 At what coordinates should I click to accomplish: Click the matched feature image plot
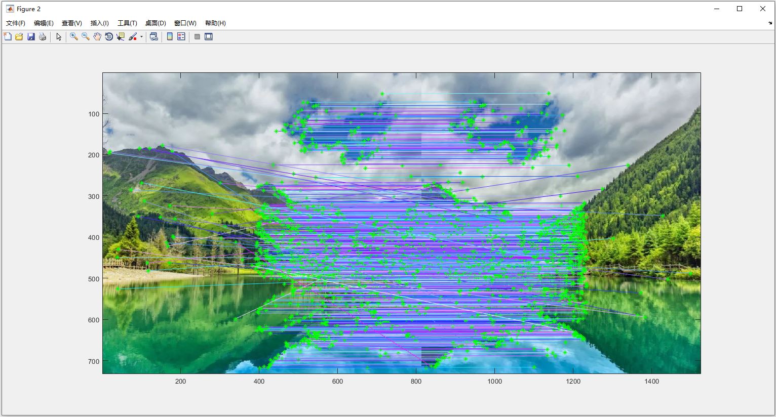[x=401, y=223]
